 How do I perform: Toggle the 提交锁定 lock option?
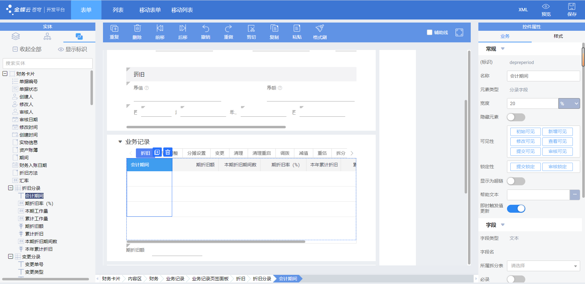pyautogui.click(x=525, y=167)
